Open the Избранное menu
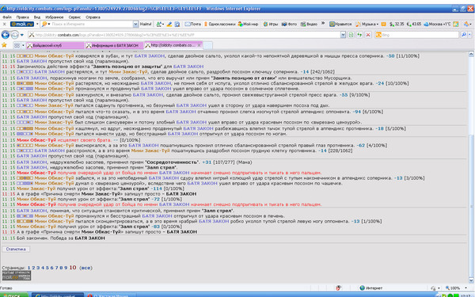The image size is (475, 297). click(55, 17)
